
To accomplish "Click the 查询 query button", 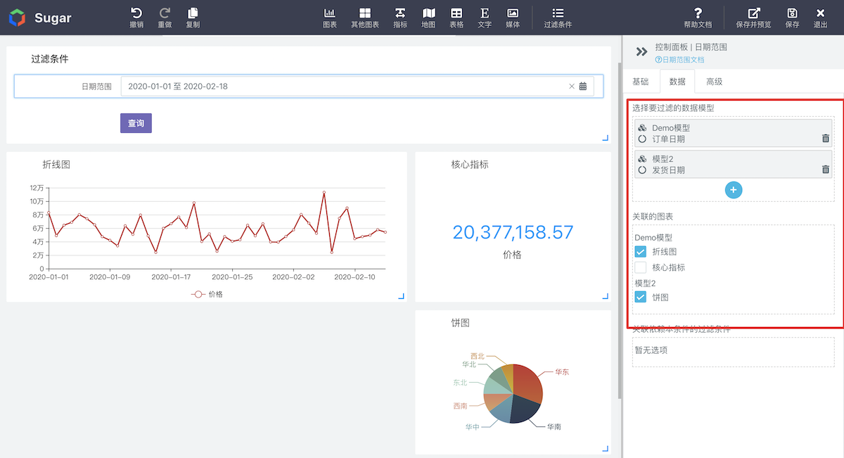I will pos(136,123).
